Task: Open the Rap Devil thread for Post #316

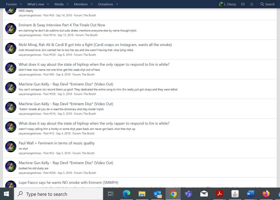Action: point(66,104)
